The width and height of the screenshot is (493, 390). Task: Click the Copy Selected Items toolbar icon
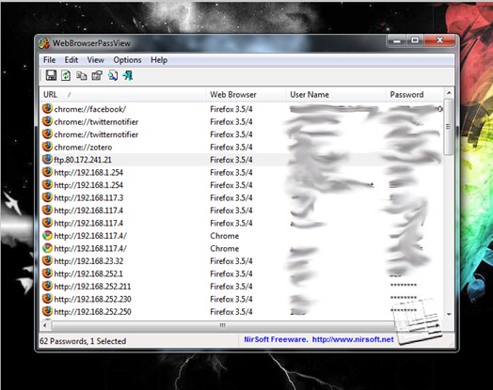pyautogui.click(x=82, y=76)
